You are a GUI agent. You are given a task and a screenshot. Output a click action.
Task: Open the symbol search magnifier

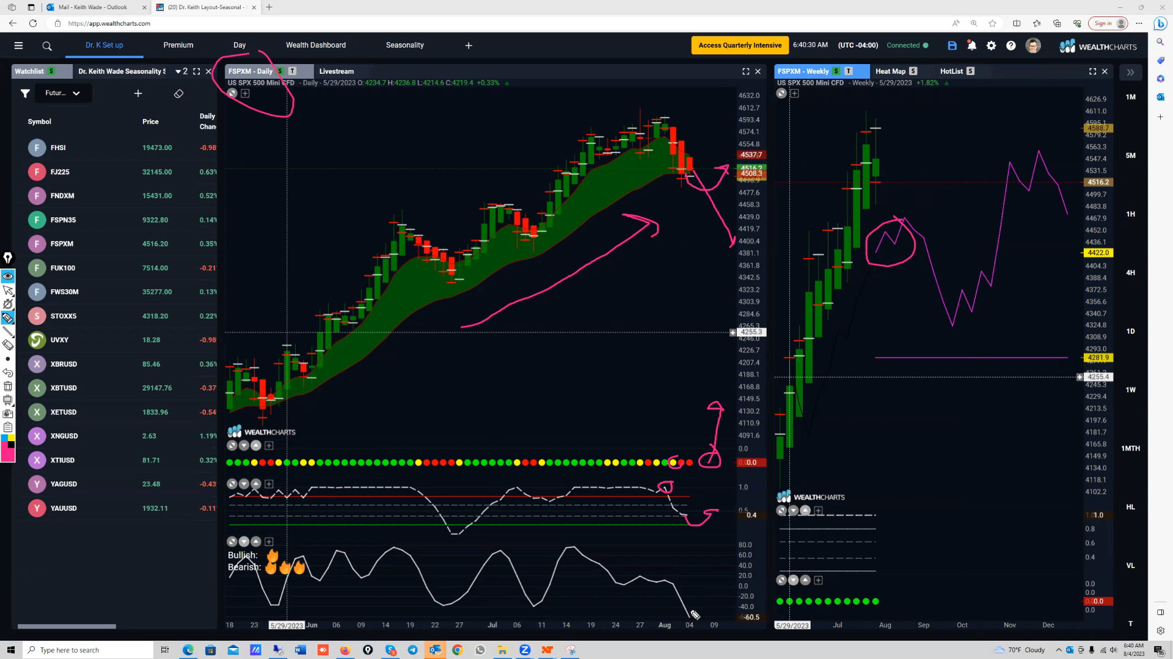point(47,46)
